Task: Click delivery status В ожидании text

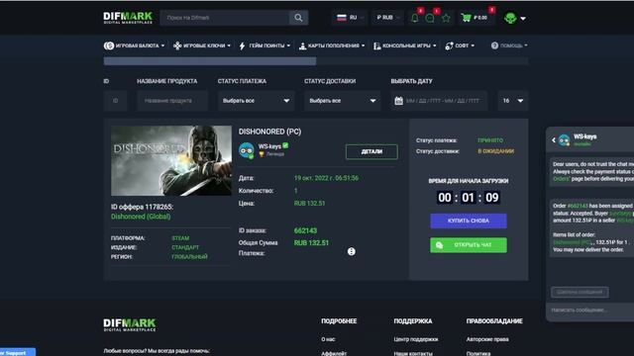Action: pos(495,151)
